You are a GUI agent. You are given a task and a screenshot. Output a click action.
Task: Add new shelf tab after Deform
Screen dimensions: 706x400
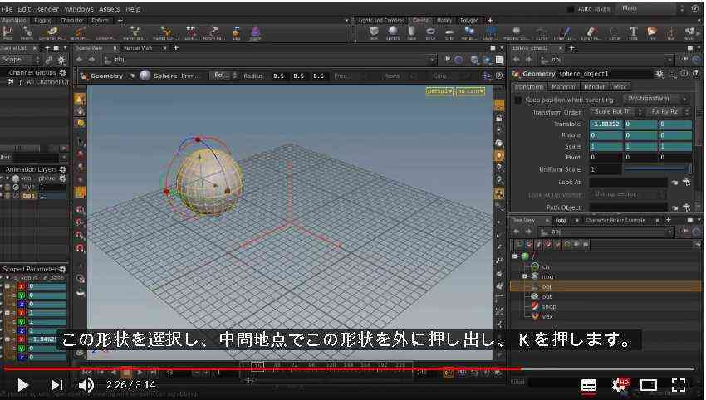pyautogui.click(x=120, y=21)
